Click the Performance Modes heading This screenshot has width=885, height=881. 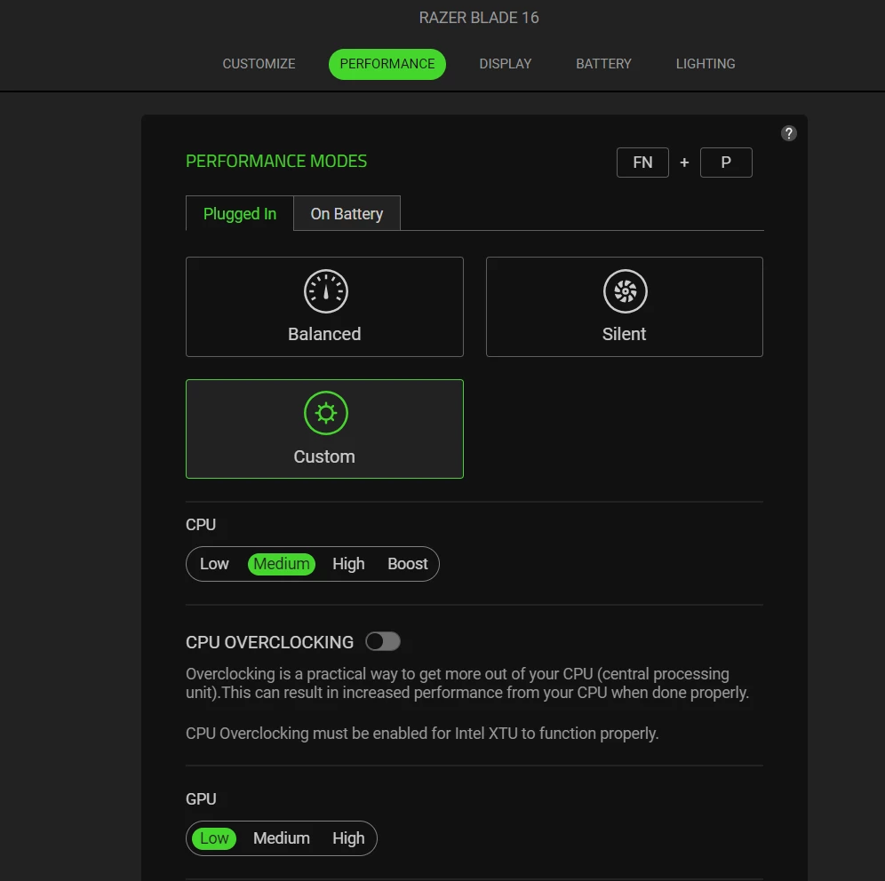[276, 162]
